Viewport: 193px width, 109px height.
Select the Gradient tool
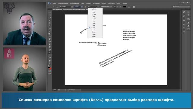click(x=49, y=42)
